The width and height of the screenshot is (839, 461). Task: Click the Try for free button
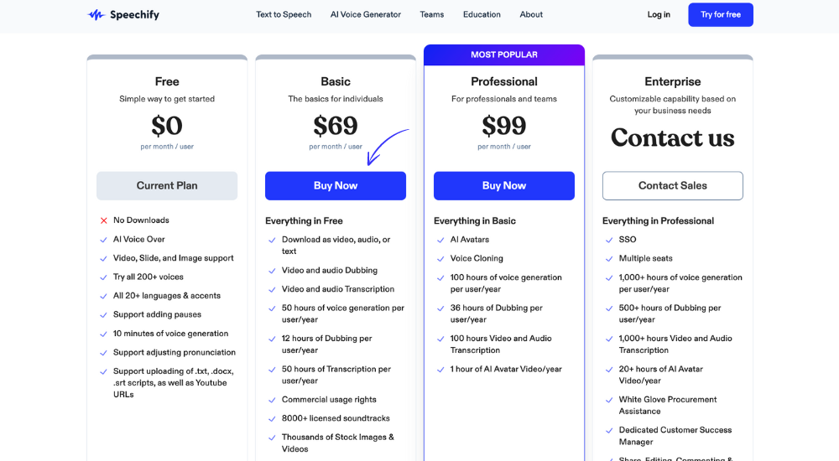[721, 14]
